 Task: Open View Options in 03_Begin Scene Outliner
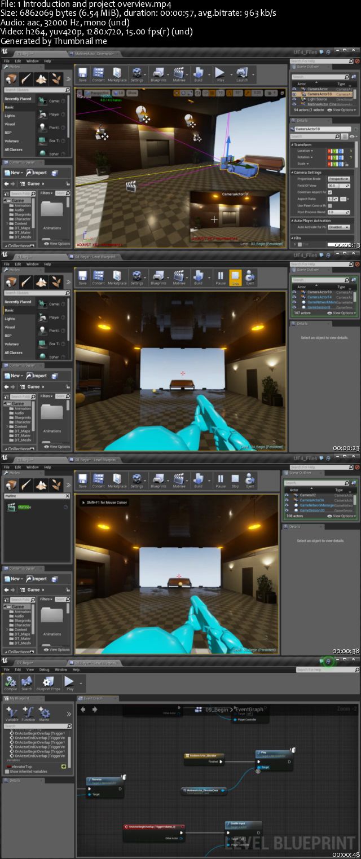tap(342, 110)
